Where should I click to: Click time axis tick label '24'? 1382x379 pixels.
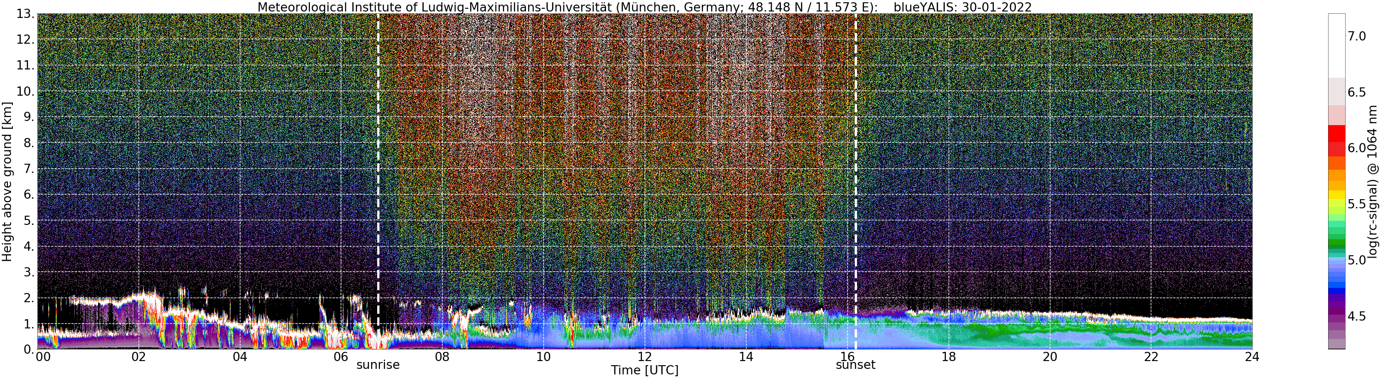pos(1252,357)
